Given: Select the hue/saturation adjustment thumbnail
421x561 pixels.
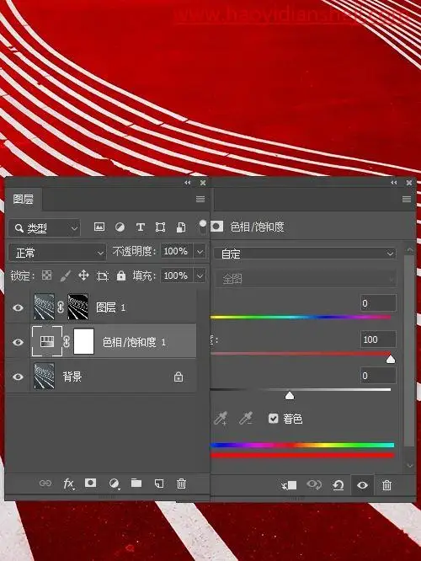Looking at the screenshot, I should [47, 341].
